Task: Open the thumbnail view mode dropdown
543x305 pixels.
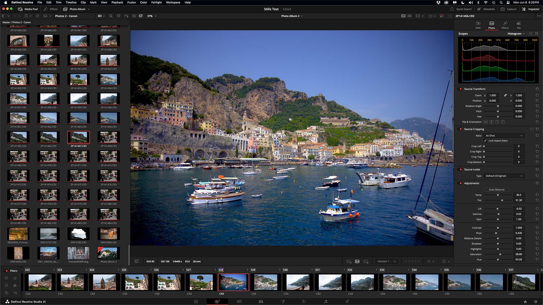Action: click(x=101, y=16)
